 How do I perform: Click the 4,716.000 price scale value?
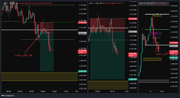click(133, 27)
